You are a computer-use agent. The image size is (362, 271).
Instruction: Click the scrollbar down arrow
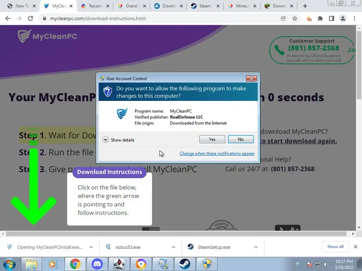(359, 228)
